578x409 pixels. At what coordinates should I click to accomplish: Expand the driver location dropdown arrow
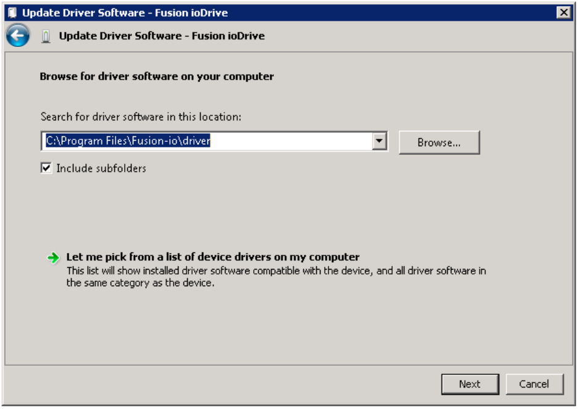coord(380,142)
